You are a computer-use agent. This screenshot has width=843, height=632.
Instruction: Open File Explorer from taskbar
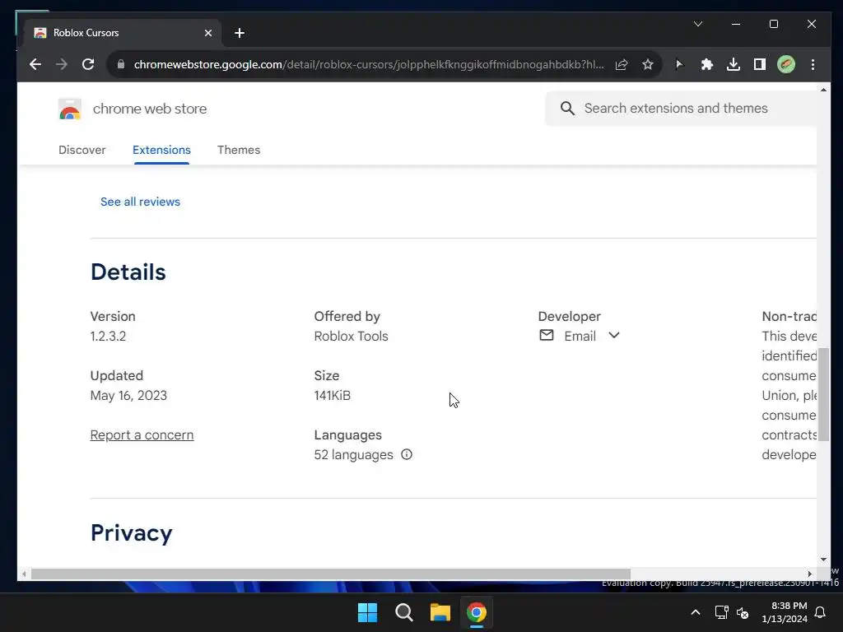440,612
